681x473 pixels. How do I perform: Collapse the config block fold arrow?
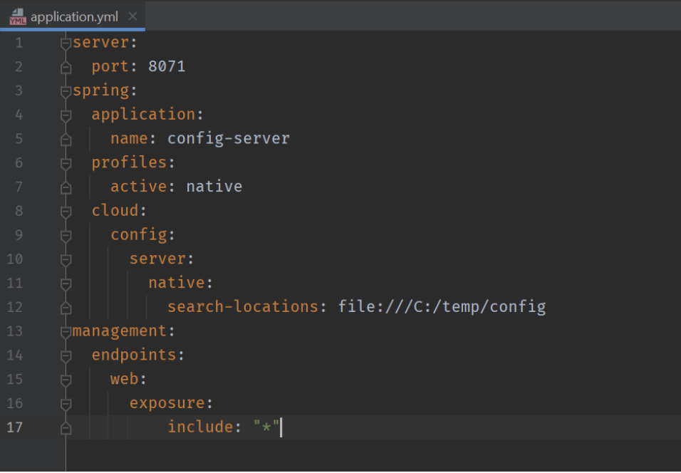(65, 234)
